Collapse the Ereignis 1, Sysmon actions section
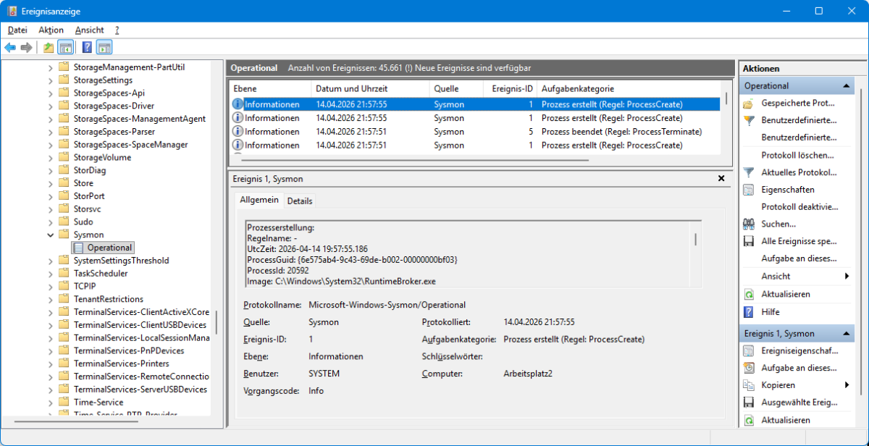The height and width of the screenshot is (446, 869). [x=847, y=334]
